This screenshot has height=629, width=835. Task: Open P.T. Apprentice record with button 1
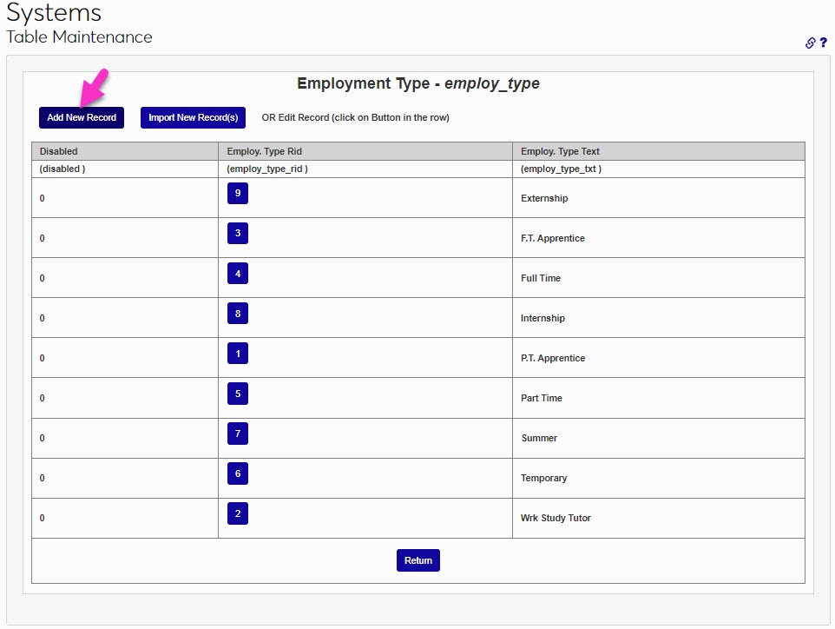click(x=238, y=354)
